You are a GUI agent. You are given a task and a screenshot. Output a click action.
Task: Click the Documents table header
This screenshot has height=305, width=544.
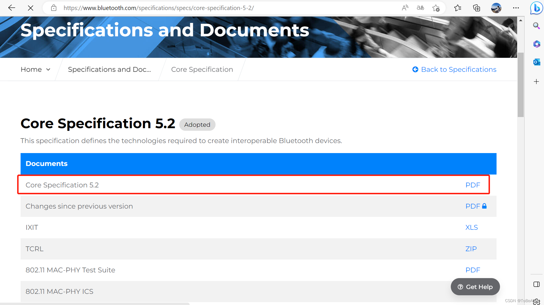pyautogui.click(x=258, y=164)
